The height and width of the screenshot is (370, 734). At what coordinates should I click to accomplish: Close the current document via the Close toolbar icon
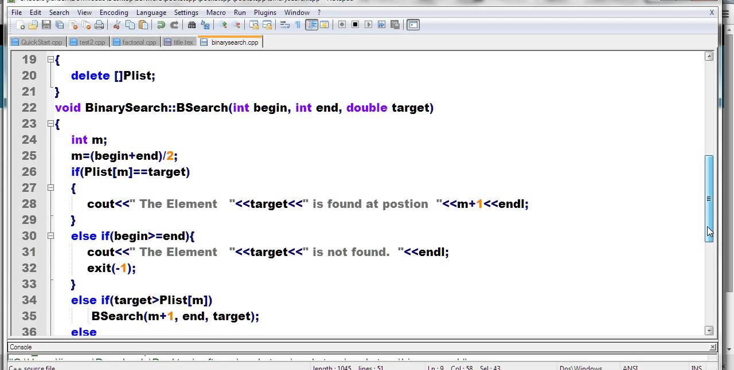73,25
